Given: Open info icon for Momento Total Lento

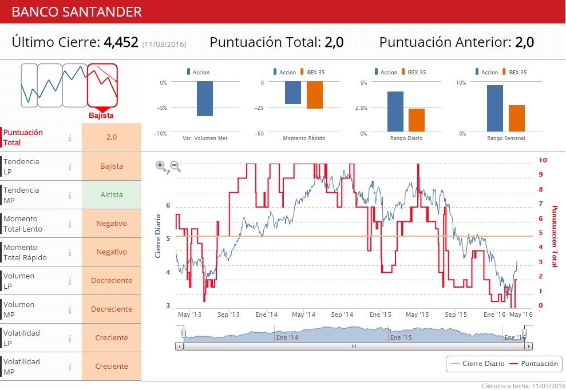Looking at the screenshot, I should (70, 224).
